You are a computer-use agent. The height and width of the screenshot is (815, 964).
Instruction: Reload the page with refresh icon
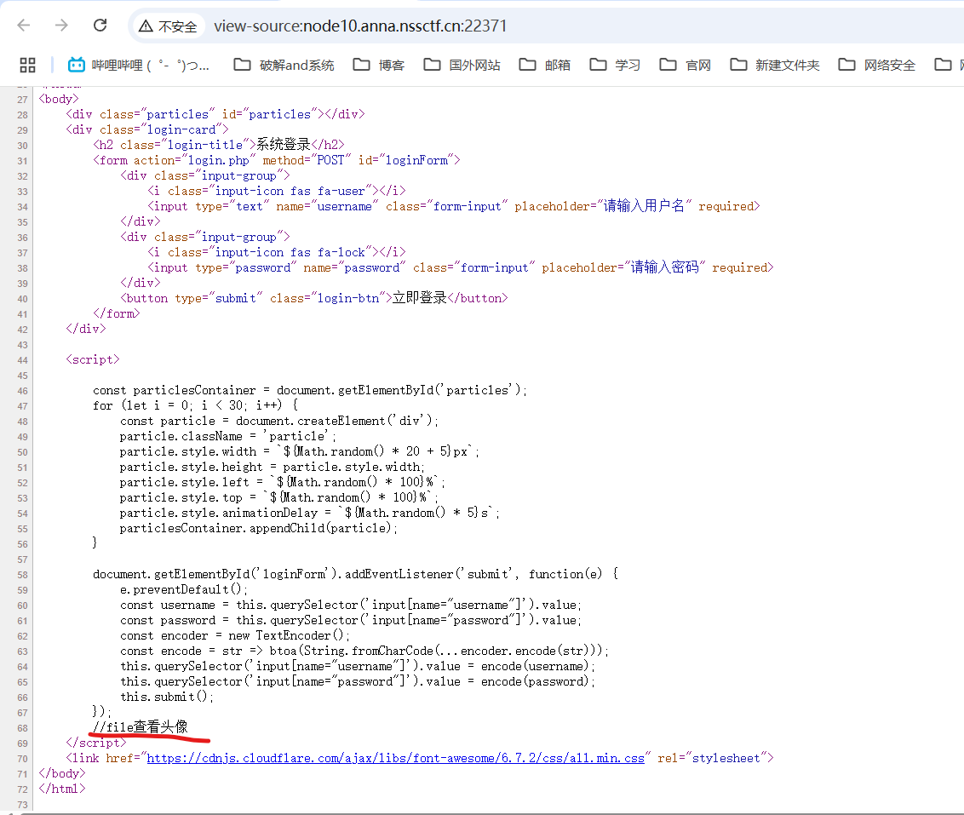(100, 26)
